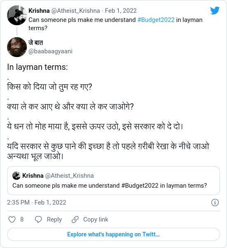Click small Krishna avatar in quoted tweet
Image resolution: width=227 pixels, height=248 pixels.
(x=17, y=176)
